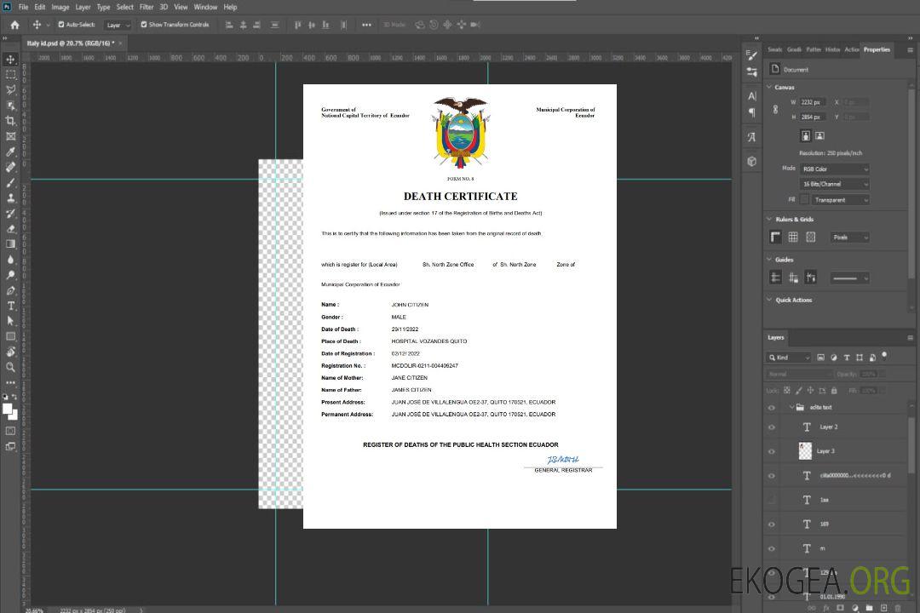
Task: Hide the Layer 3 layer
Action: point(772,452)
